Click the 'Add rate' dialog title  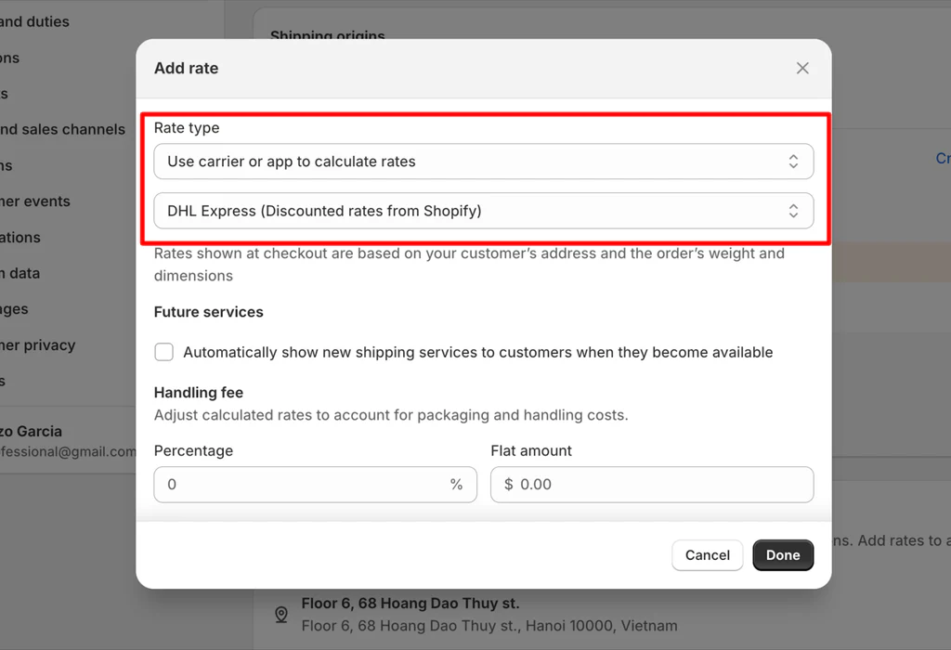click(186, 68)
